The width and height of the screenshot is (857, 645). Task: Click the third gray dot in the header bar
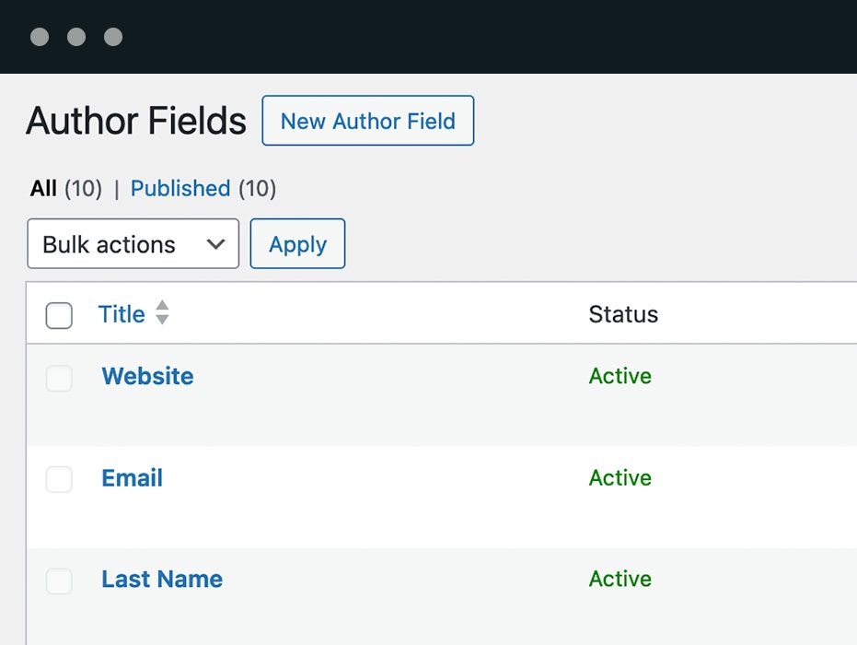tap(113, 37)
